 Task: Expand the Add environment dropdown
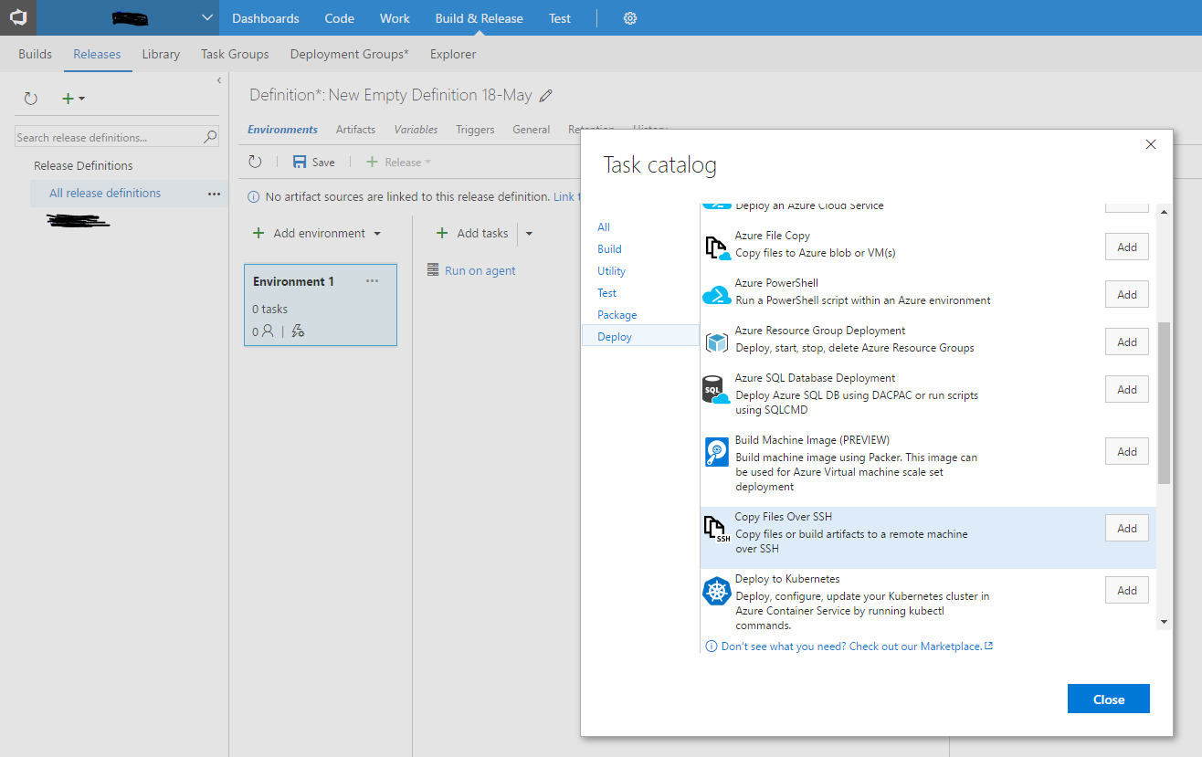(377, 234)
